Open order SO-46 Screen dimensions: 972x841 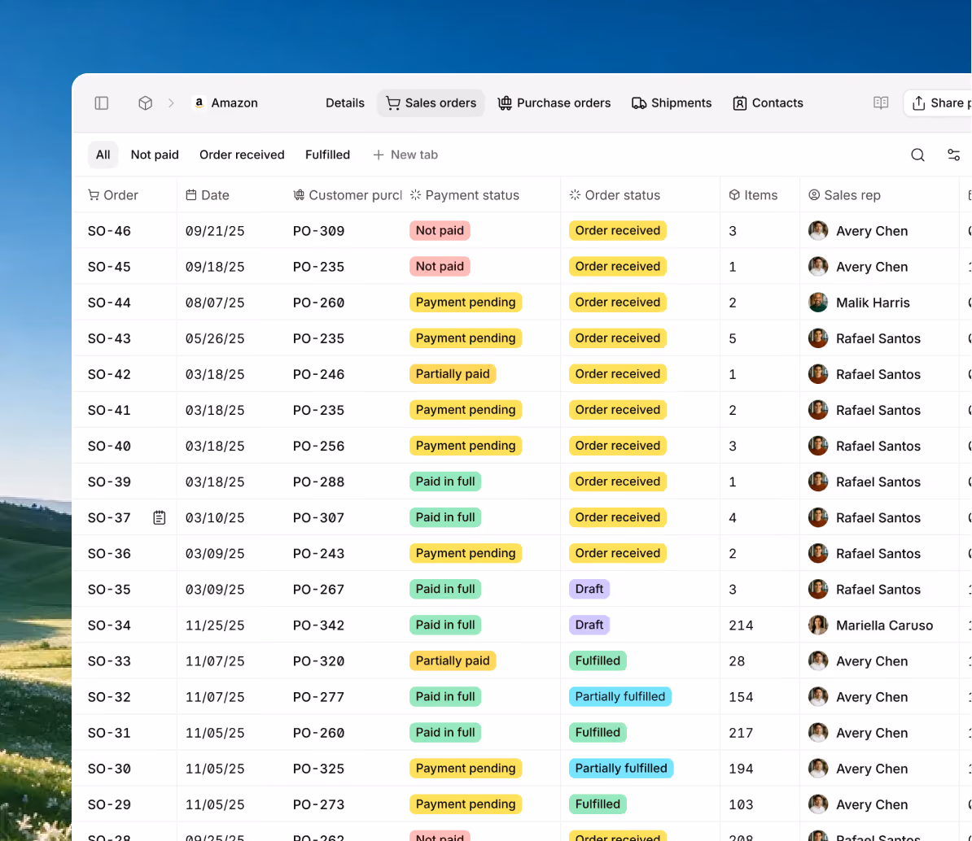coord(109,231)
